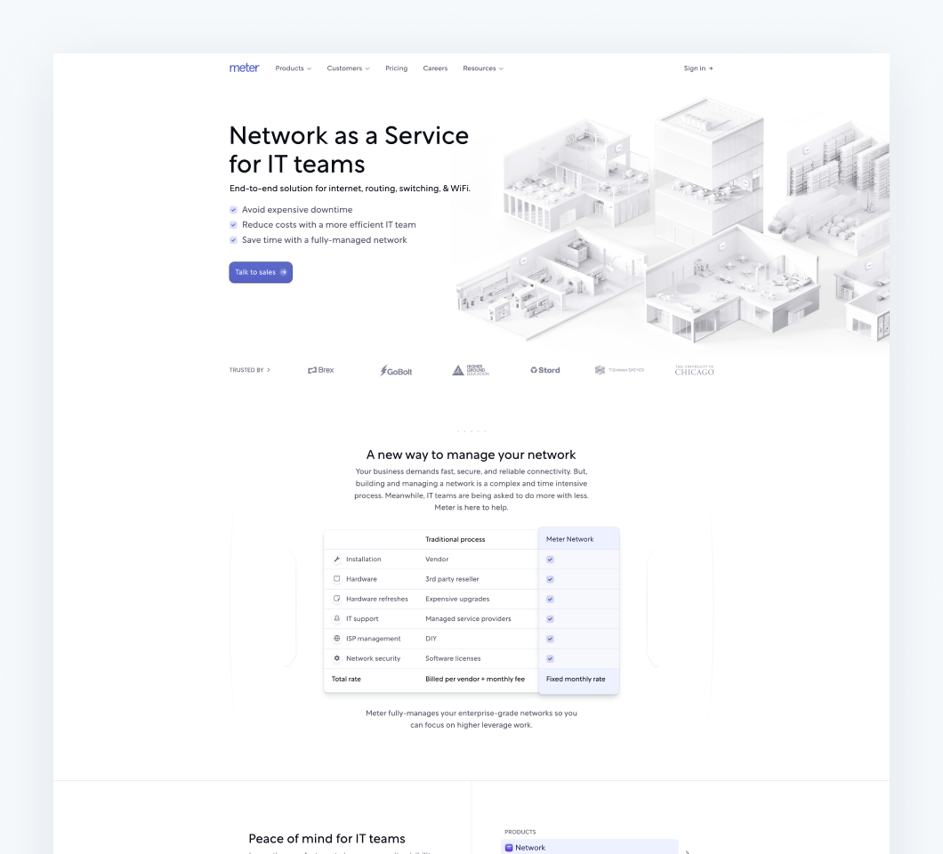943x854 pixels.
Task: Click the Brex logo
Action: (320, 370)
